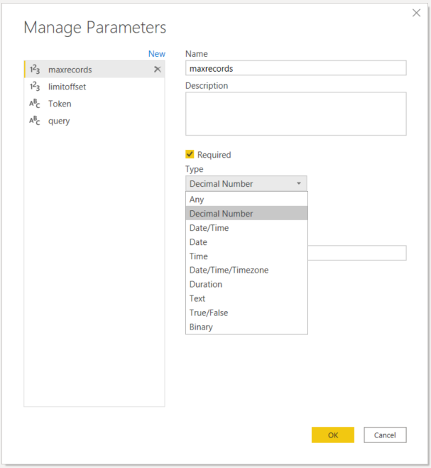Click into the Description text area

point(296,114)
